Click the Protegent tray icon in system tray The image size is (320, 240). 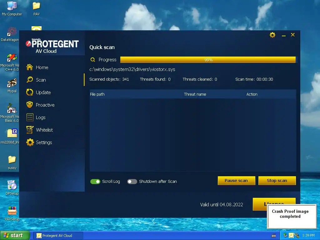click(x=291, y=236)
